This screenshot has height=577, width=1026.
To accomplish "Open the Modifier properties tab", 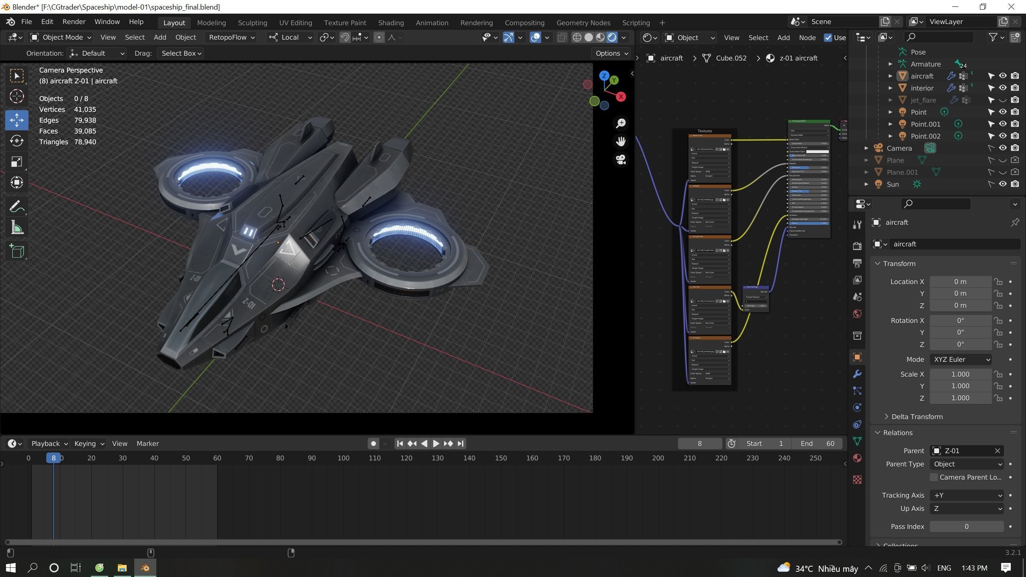I will click(857, 374).
